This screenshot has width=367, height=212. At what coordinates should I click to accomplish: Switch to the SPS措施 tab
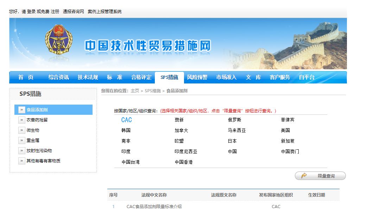pos(169,77)
